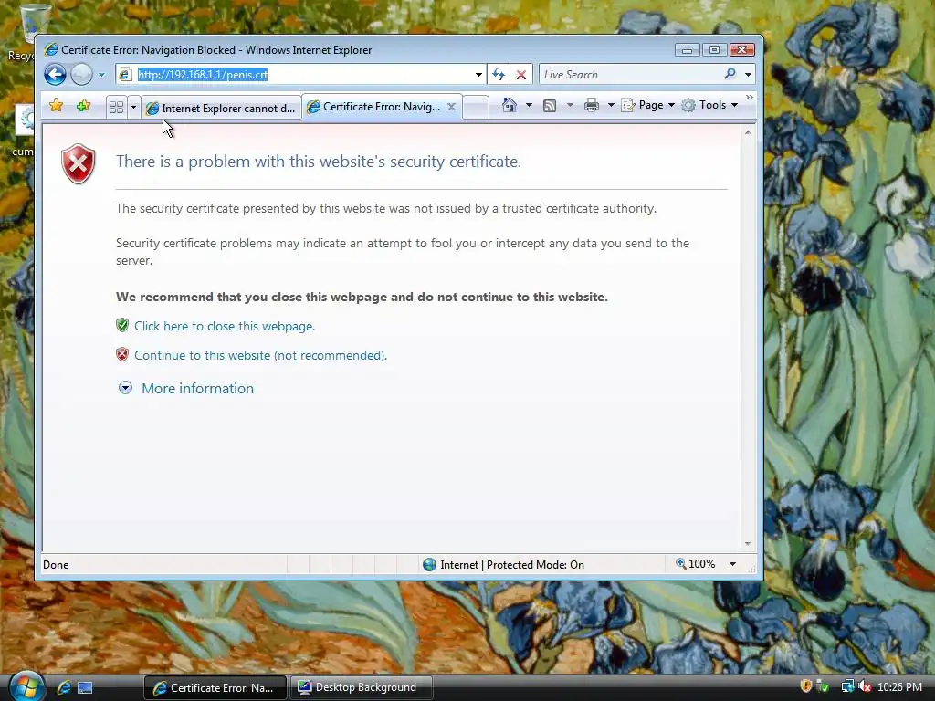The width and height of the screenshot is (935, 701).
Task: Expand the Home button dropdown
Action: (x=529, y=105)
